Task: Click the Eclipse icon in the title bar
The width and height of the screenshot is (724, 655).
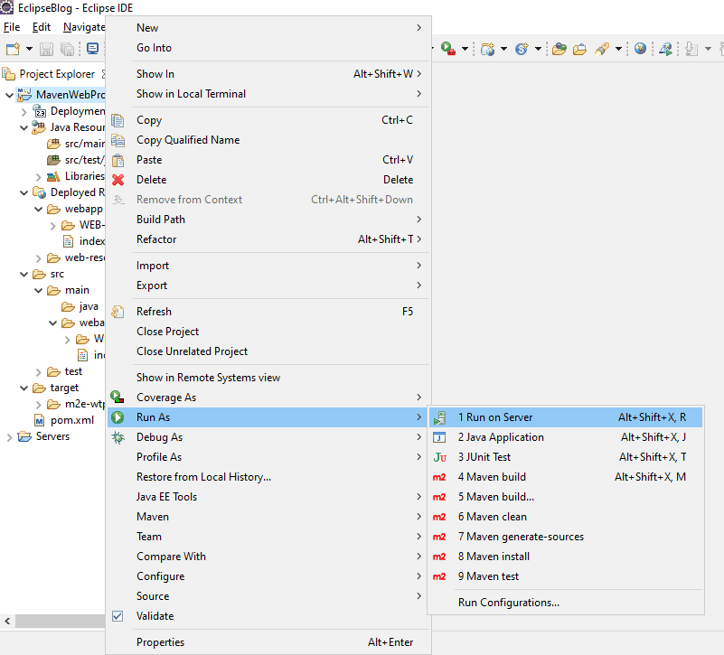Action: pyautogui.click(x=8, y=7)
